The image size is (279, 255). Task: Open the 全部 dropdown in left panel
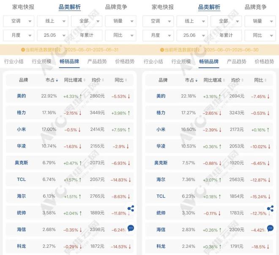pos(87,21)
